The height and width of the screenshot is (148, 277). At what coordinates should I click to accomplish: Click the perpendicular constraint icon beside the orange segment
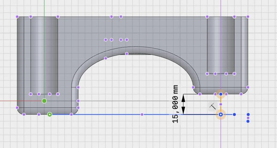[x=212, y=106]
